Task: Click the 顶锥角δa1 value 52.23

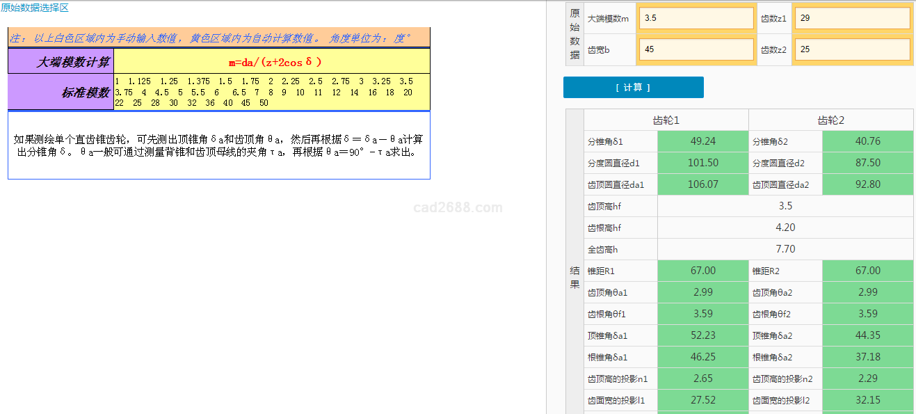Action: click(702, 335)
